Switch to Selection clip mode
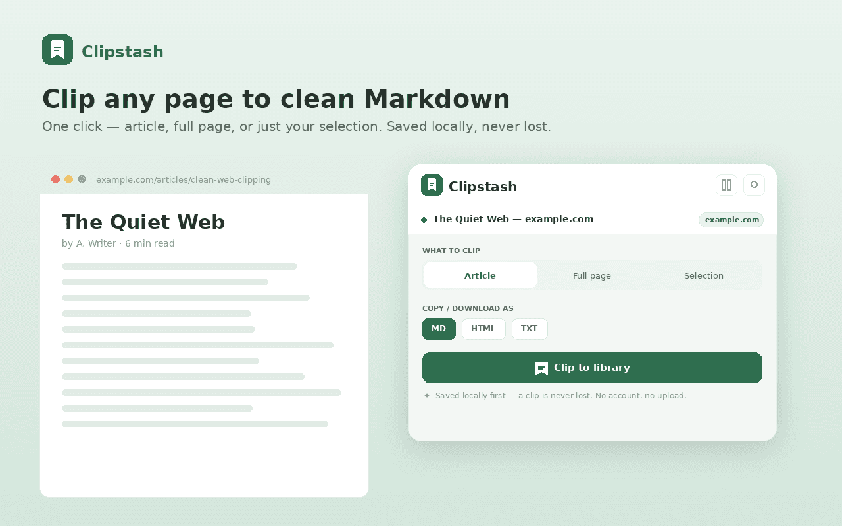This screenshot has width=842, height=526. pyautogui.click(x=704, y=275)
